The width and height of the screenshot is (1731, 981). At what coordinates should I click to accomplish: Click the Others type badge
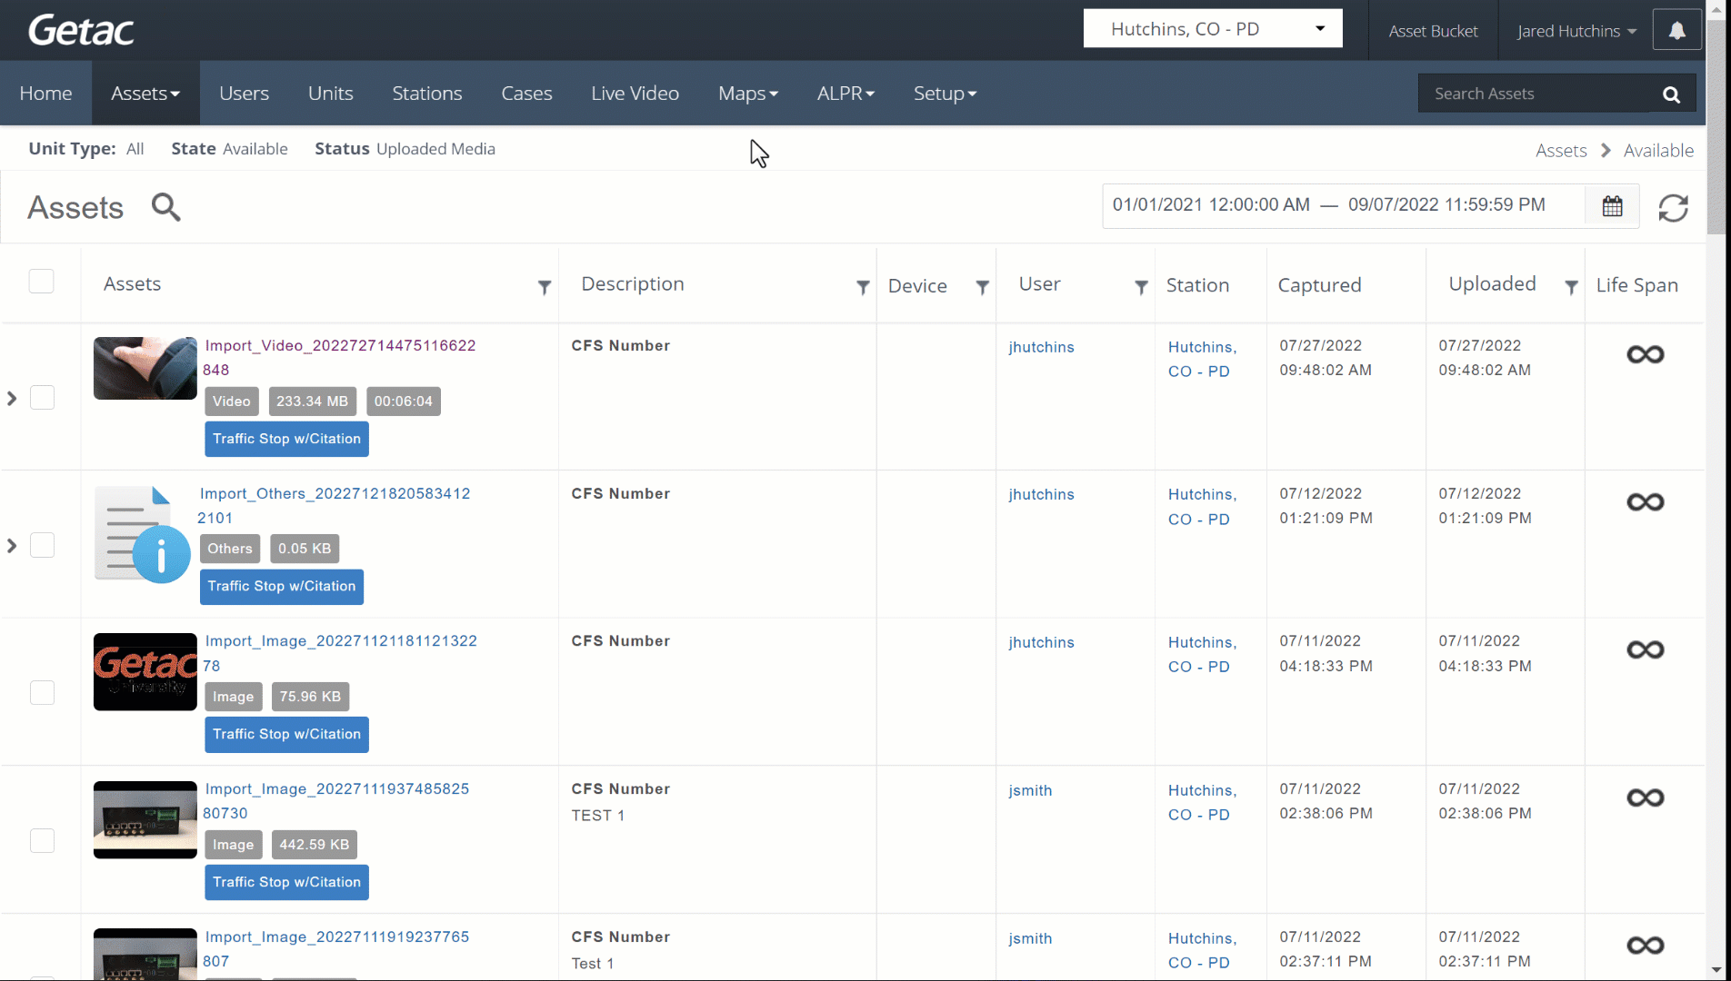pyautogui.click(x=230, y=549)
